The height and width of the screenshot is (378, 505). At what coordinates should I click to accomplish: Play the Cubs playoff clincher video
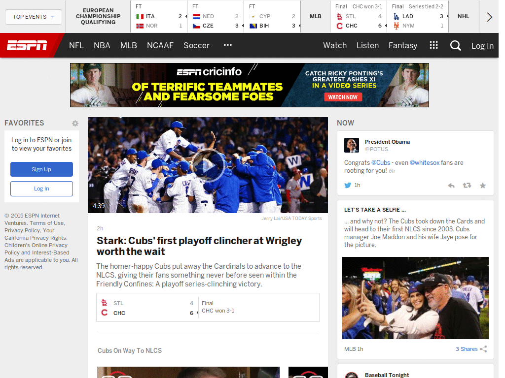click(x=208, y=165)
